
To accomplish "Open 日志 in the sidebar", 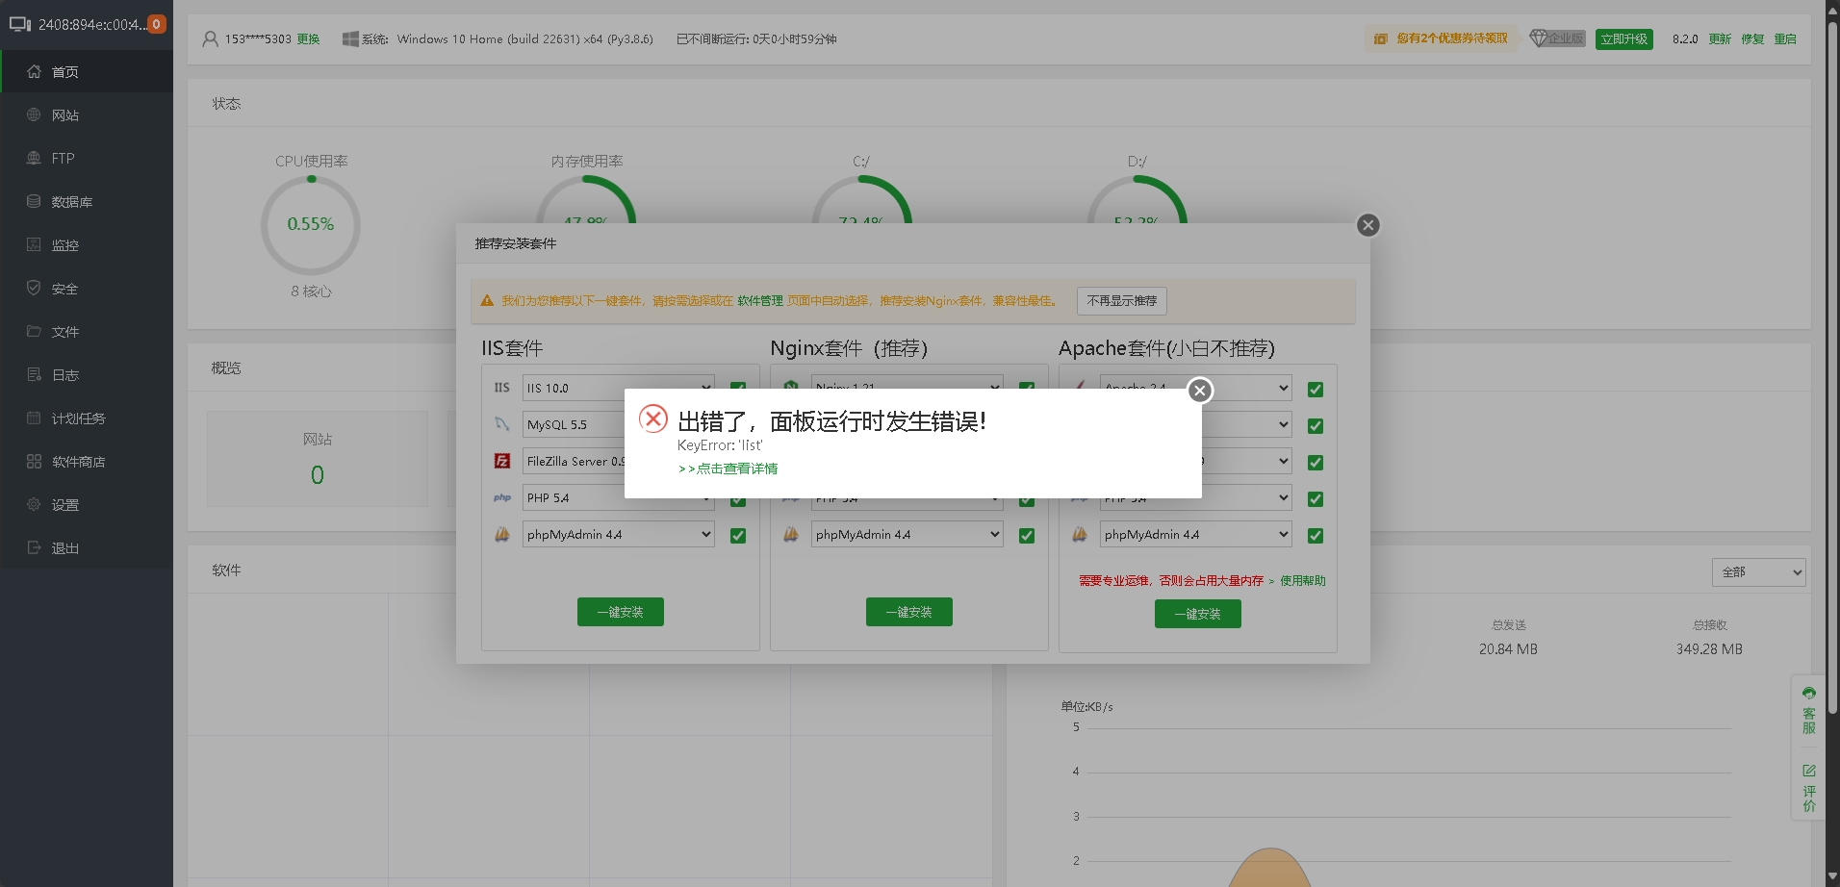I will click(x=87, y=374).
